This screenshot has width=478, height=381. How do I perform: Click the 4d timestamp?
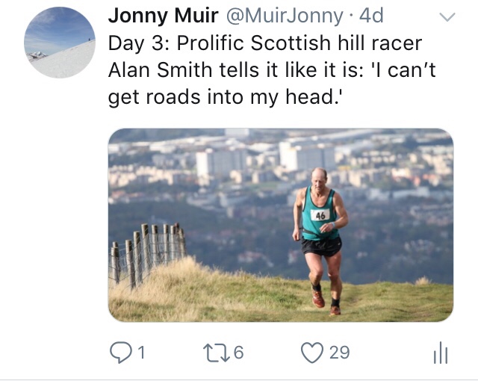coord(371,15)
